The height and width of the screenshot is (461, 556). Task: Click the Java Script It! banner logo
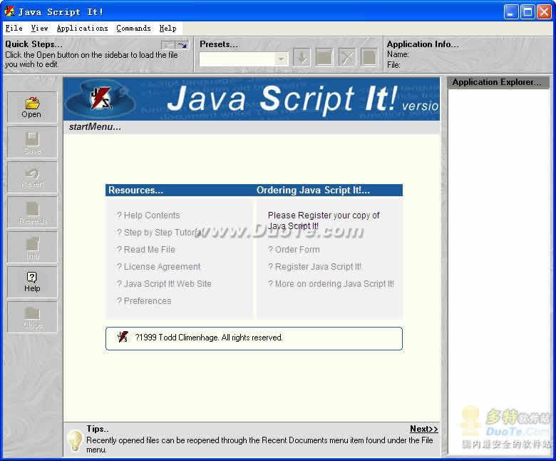101,98
